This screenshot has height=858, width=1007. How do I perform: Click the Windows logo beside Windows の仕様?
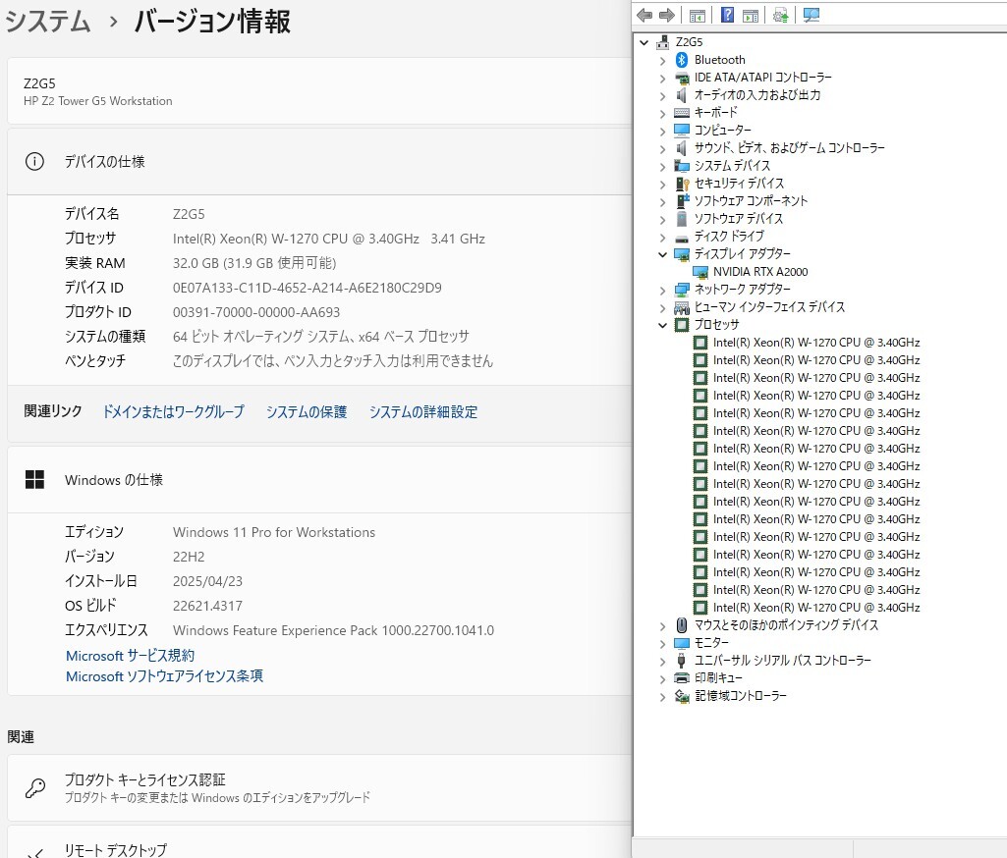coord(34,480)
